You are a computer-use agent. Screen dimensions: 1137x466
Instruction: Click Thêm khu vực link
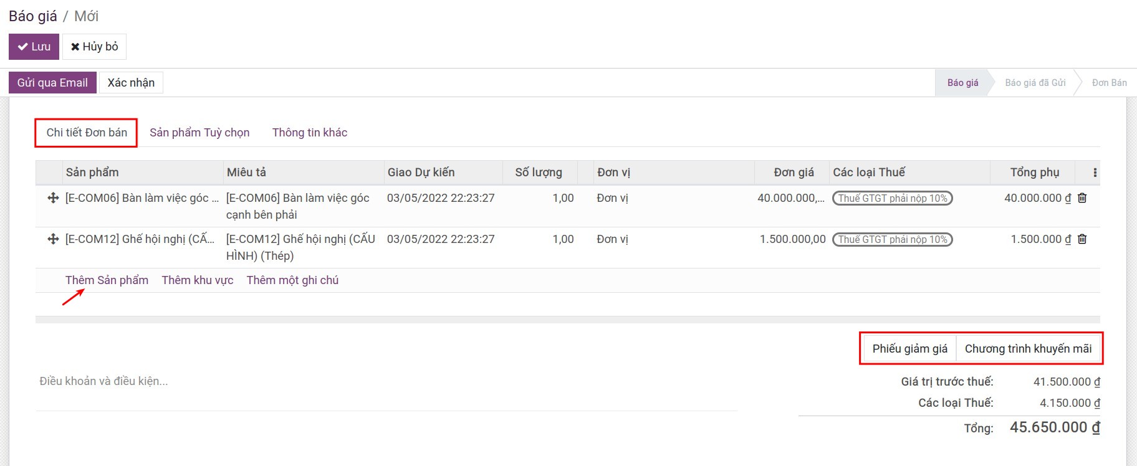pos(198,280)
